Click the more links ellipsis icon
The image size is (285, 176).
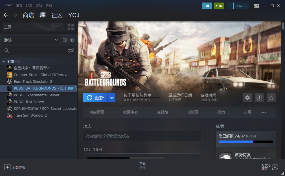264,112
